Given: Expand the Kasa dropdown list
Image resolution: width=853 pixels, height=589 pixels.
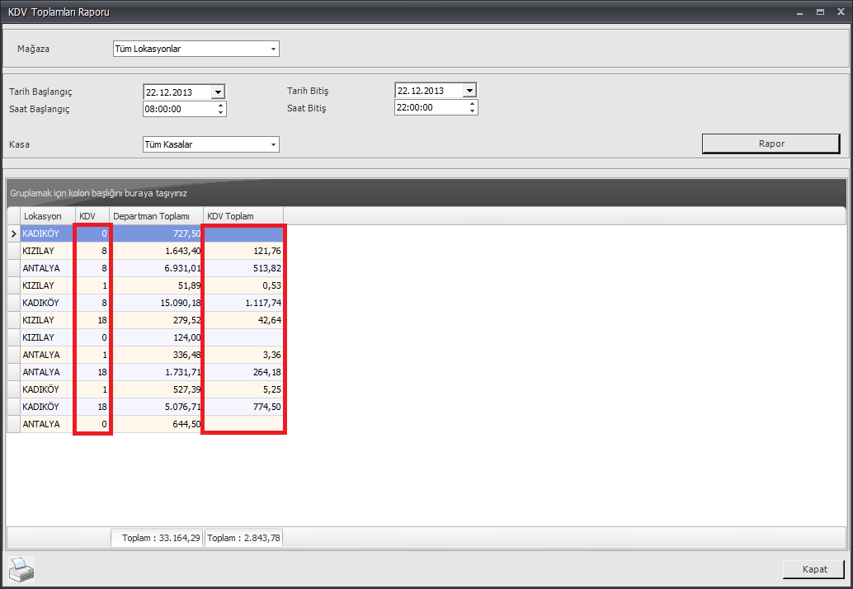Looking at the screenshot, I should point(273,145).
